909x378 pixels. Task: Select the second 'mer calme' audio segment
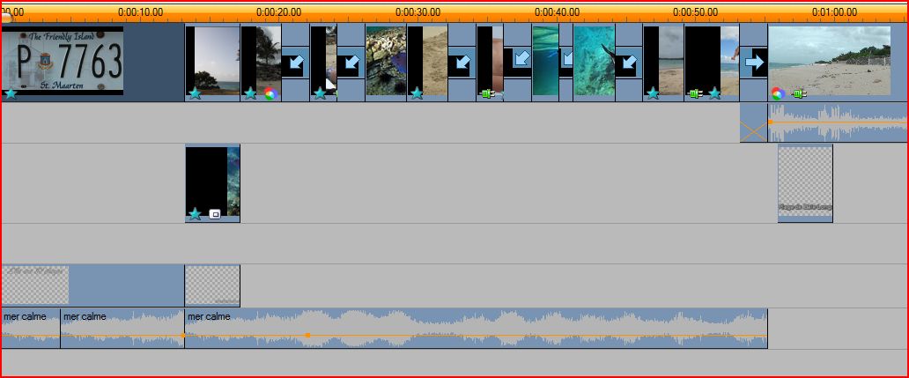pos(122,329)
